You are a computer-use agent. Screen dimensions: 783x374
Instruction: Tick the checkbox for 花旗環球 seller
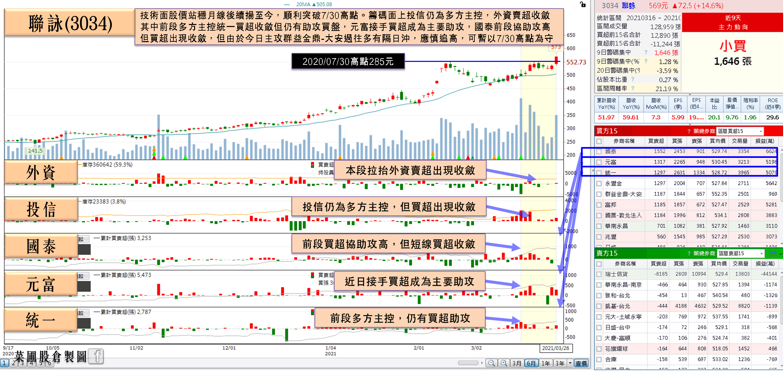point(599,349)
